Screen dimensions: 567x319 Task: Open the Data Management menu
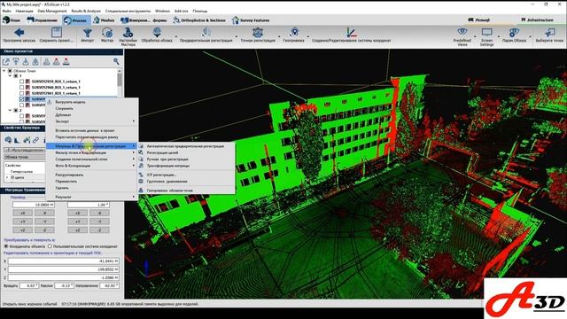coord(52,12)
